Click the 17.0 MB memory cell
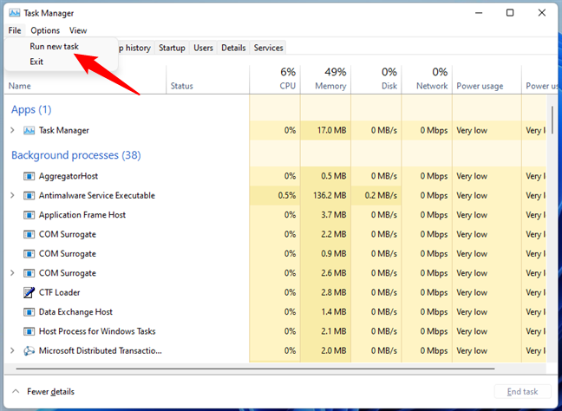 (325, 130)
